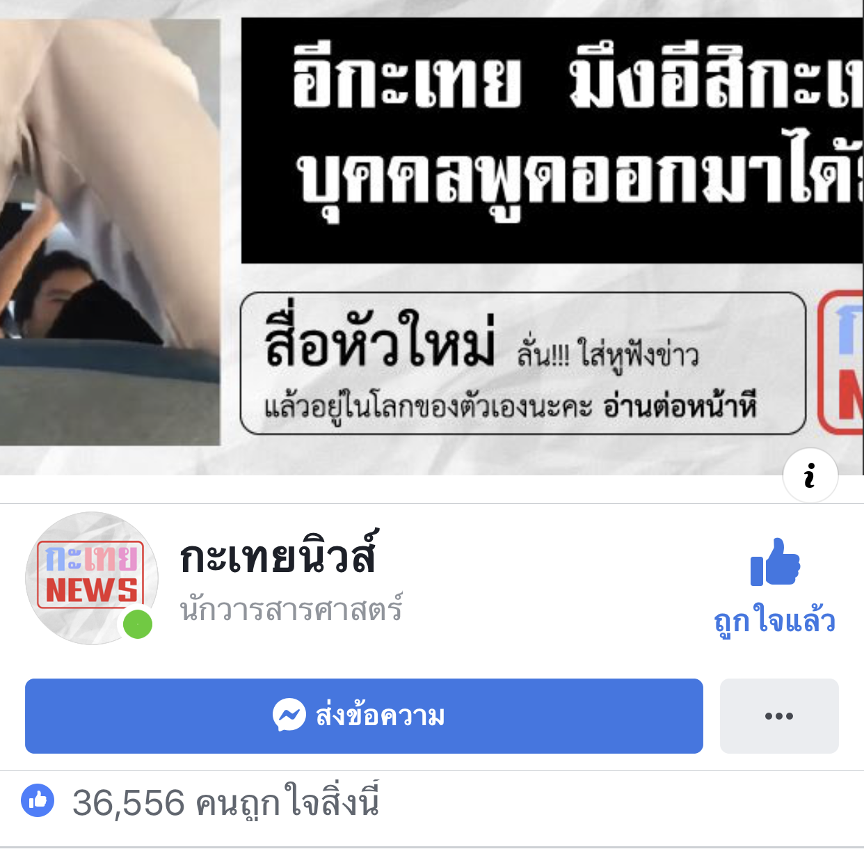The image size is (864, 856).
Task: Toggle the ถูกใจแล้ว liked status
Action: tap(775, 619)
